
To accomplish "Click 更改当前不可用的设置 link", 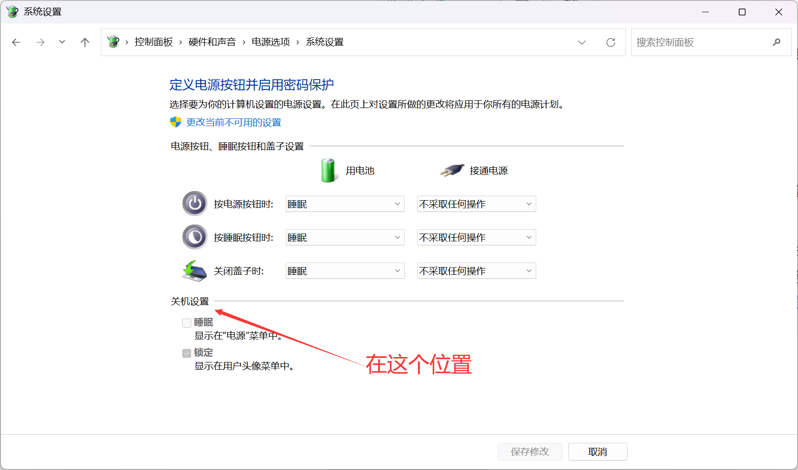I will [x=233, y=122].
